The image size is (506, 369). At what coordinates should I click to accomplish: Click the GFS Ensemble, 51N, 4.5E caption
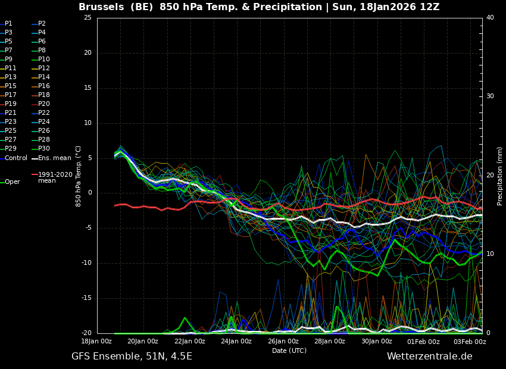tap(132, 357)
